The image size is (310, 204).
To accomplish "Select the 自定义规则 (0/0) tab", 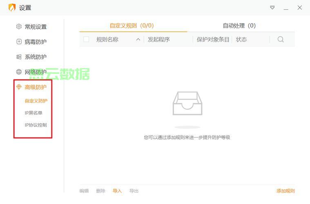I will pos(132,26).
